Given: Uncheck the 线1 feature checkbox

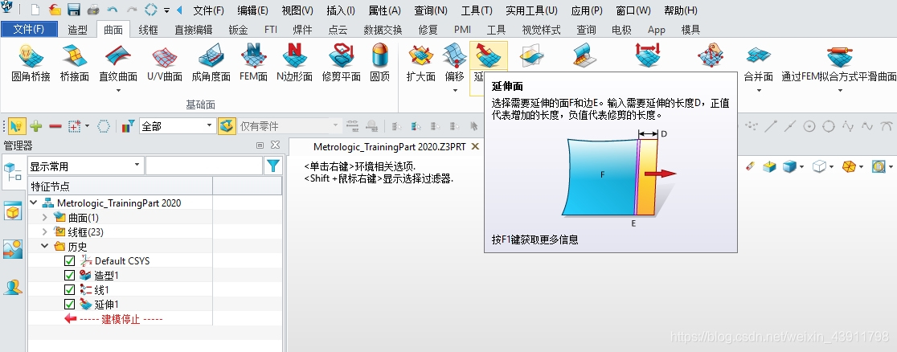Looking at the screenshot, I should (x=70, y=289).
